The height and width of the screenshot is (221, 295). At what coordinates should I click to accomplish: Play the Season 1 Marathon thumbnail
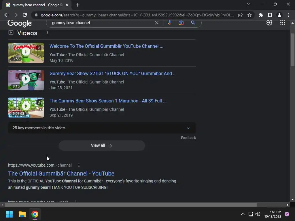click(x=26, y=108)
